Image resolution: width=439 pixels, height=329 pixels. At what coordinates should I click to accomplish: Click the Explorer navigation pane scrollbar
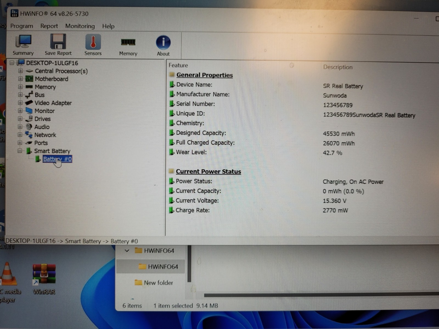click(x=189, y=264)
